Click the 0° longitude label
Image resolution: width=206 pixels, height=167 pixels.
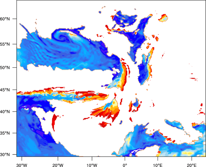coord(125,165)
